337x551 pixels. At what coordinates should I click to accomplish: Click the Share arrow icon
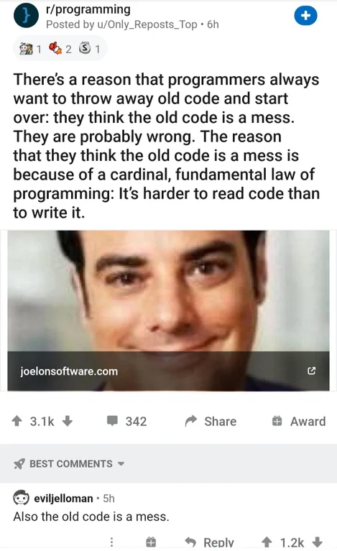[x=191, y=421]
